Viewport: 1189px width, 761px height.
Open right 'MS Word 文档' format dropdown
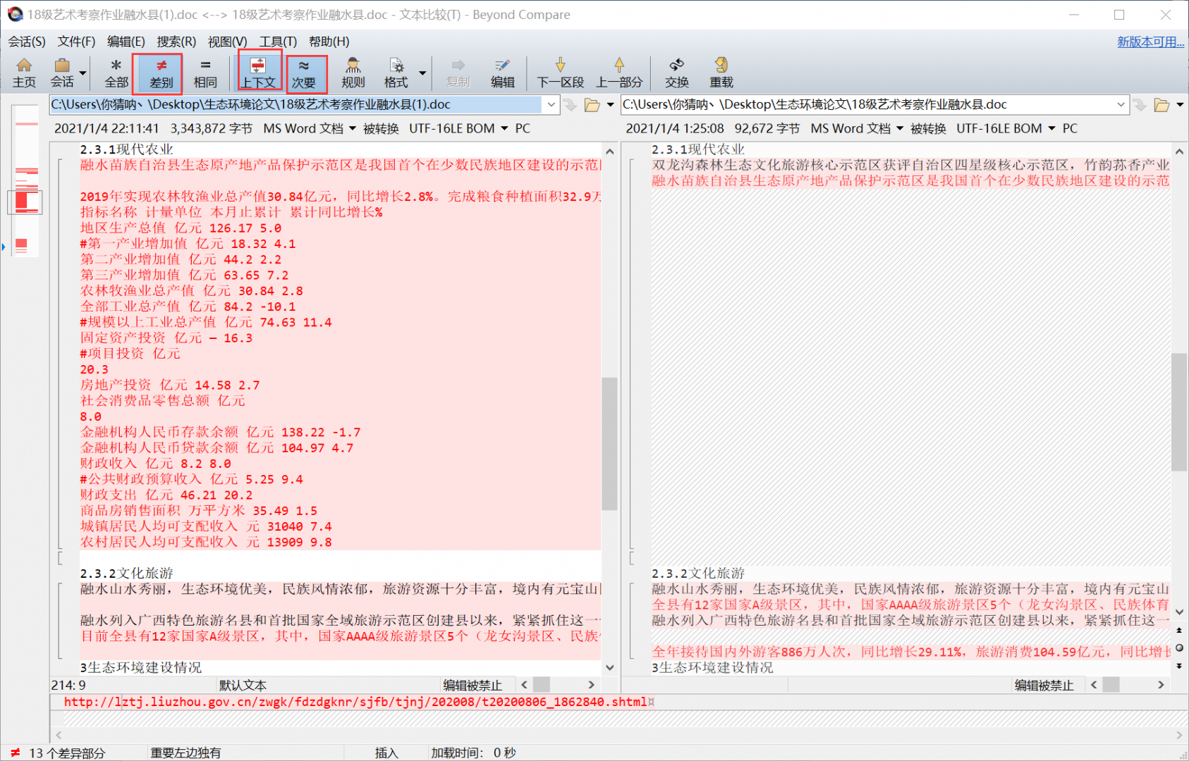(x=856, y=128)
